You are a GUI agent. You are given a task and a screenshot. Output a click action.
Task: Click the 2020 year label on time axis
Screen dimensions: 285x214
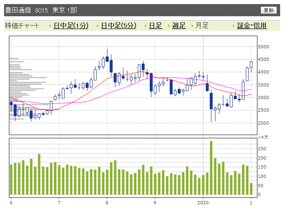(203, 203)
